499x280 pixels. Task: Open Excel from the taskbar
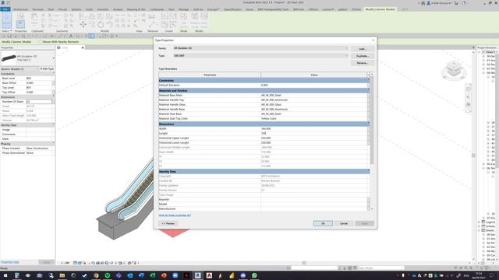(x=153, y=275)
